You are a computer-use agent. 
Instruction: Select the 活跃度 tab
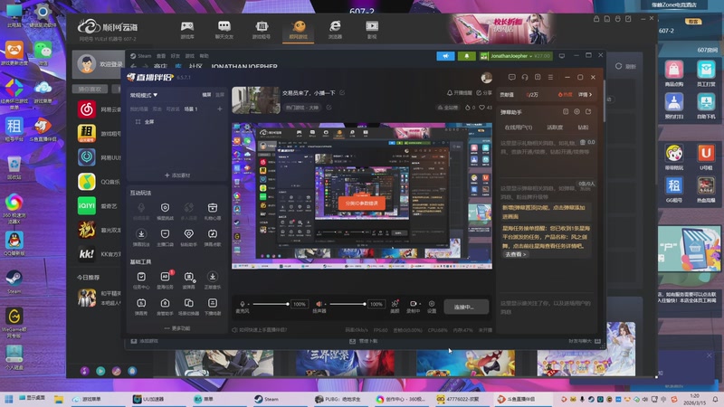pyautogui.click(x=555, y=128)
